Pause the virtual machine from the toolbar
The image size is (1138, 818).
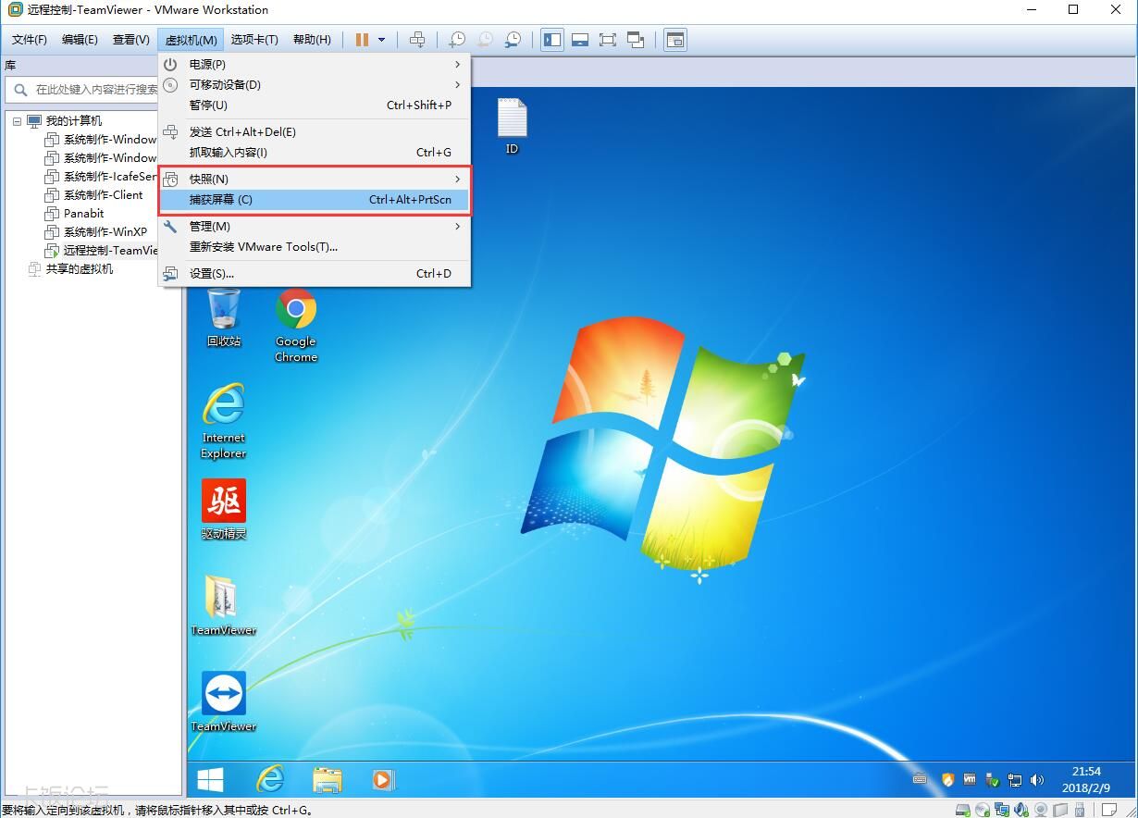[x=362, y=40]
